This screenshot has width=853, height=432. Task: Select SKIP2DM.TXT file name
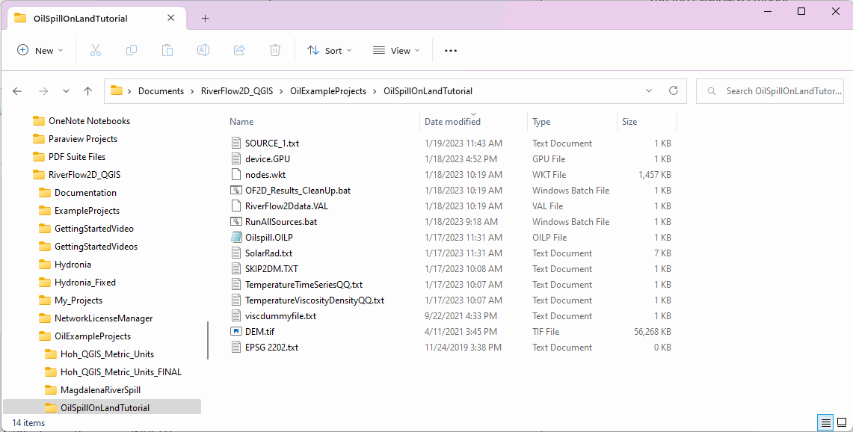pos(271,269)
